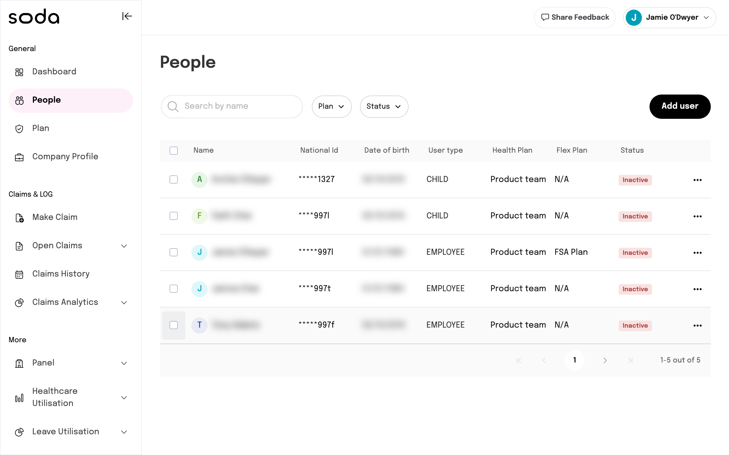Screen dimensions: 729x455
Task: Check the box for the ****997t row
Action: (x=173, y=289)
